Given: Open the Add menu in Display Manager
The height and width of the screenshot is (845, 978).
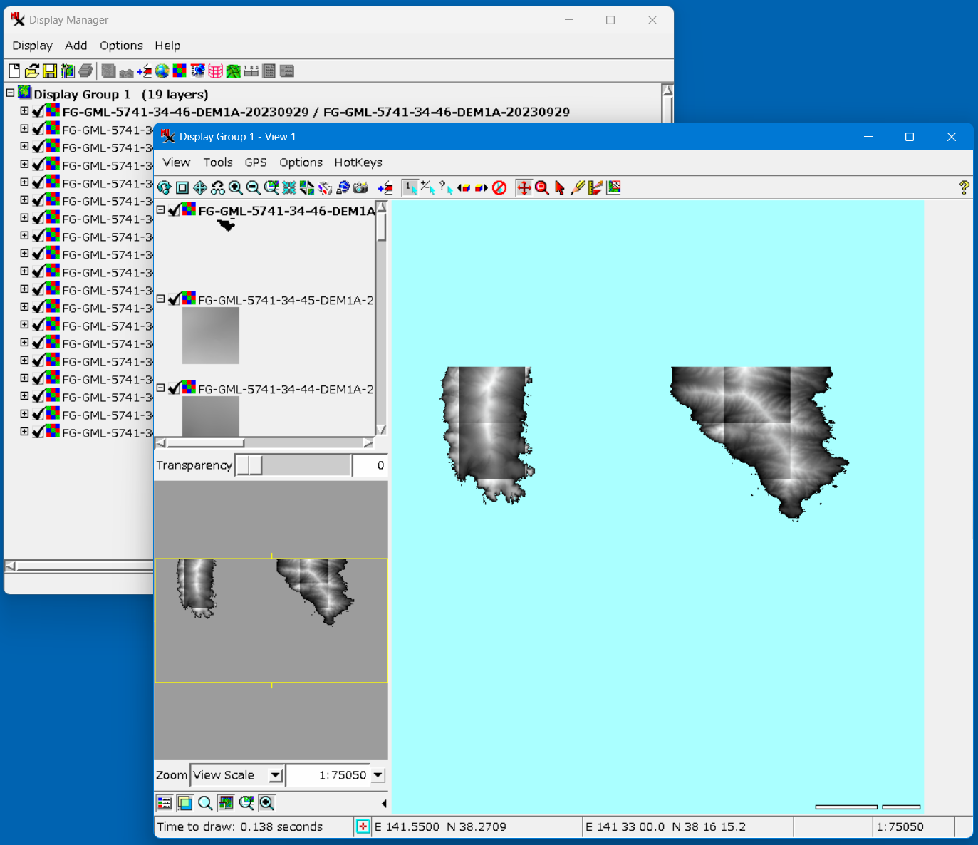Looking at the screenshot, I should 76,46.
